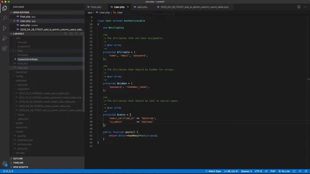
Task: Click the New Folder icon in LARAVEL7 header
Action: [x=71, y=34]
